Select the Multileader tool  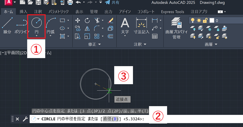pyautogui.click(x=155, y=28)
